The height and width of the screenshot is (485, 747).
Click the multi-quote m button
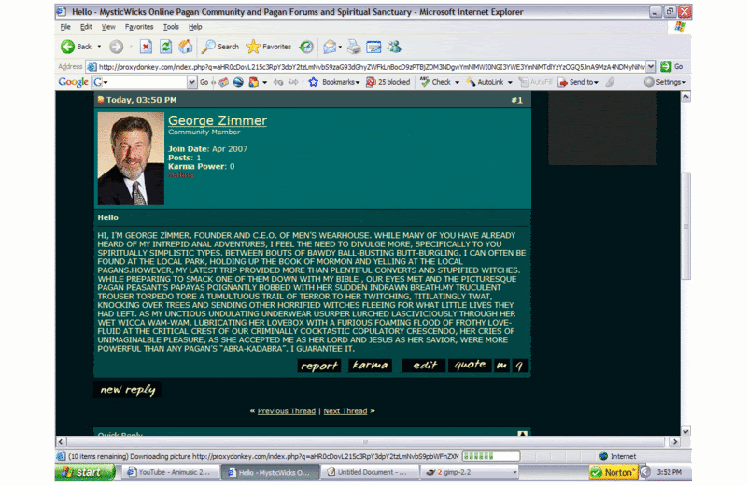[501, 366]
